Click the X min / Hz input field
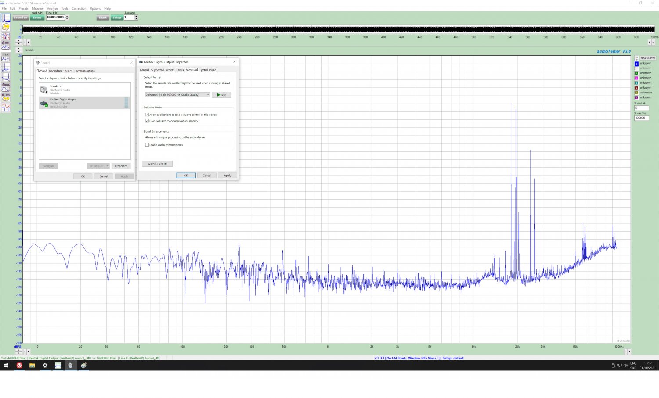This screenshot has height=398, width=659. tap(641, 108)
